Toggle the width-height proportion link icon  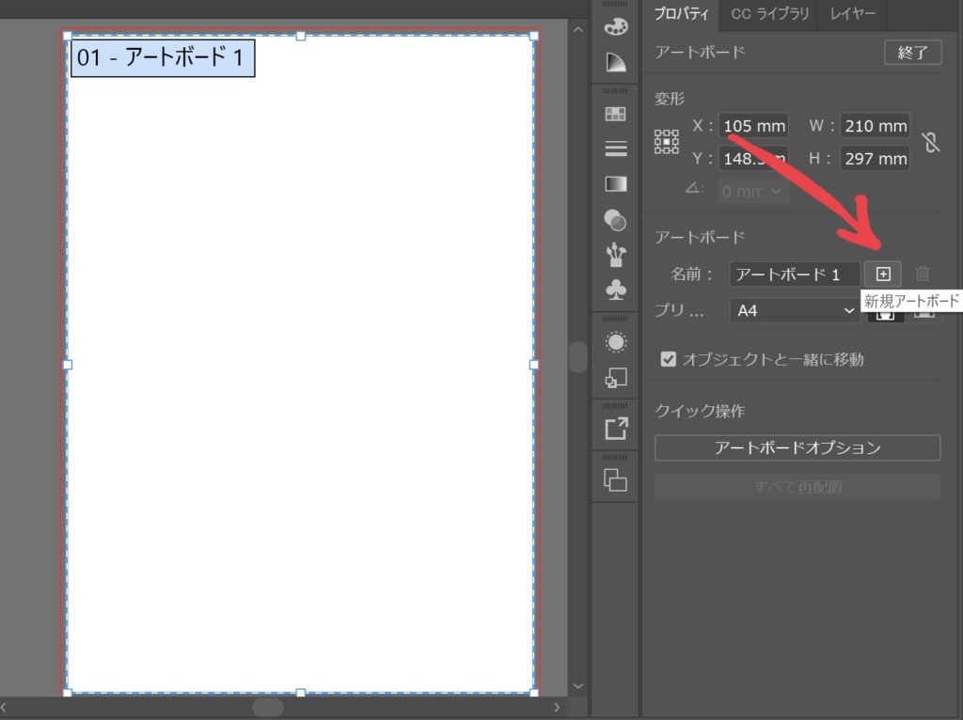tap(930, 142)
